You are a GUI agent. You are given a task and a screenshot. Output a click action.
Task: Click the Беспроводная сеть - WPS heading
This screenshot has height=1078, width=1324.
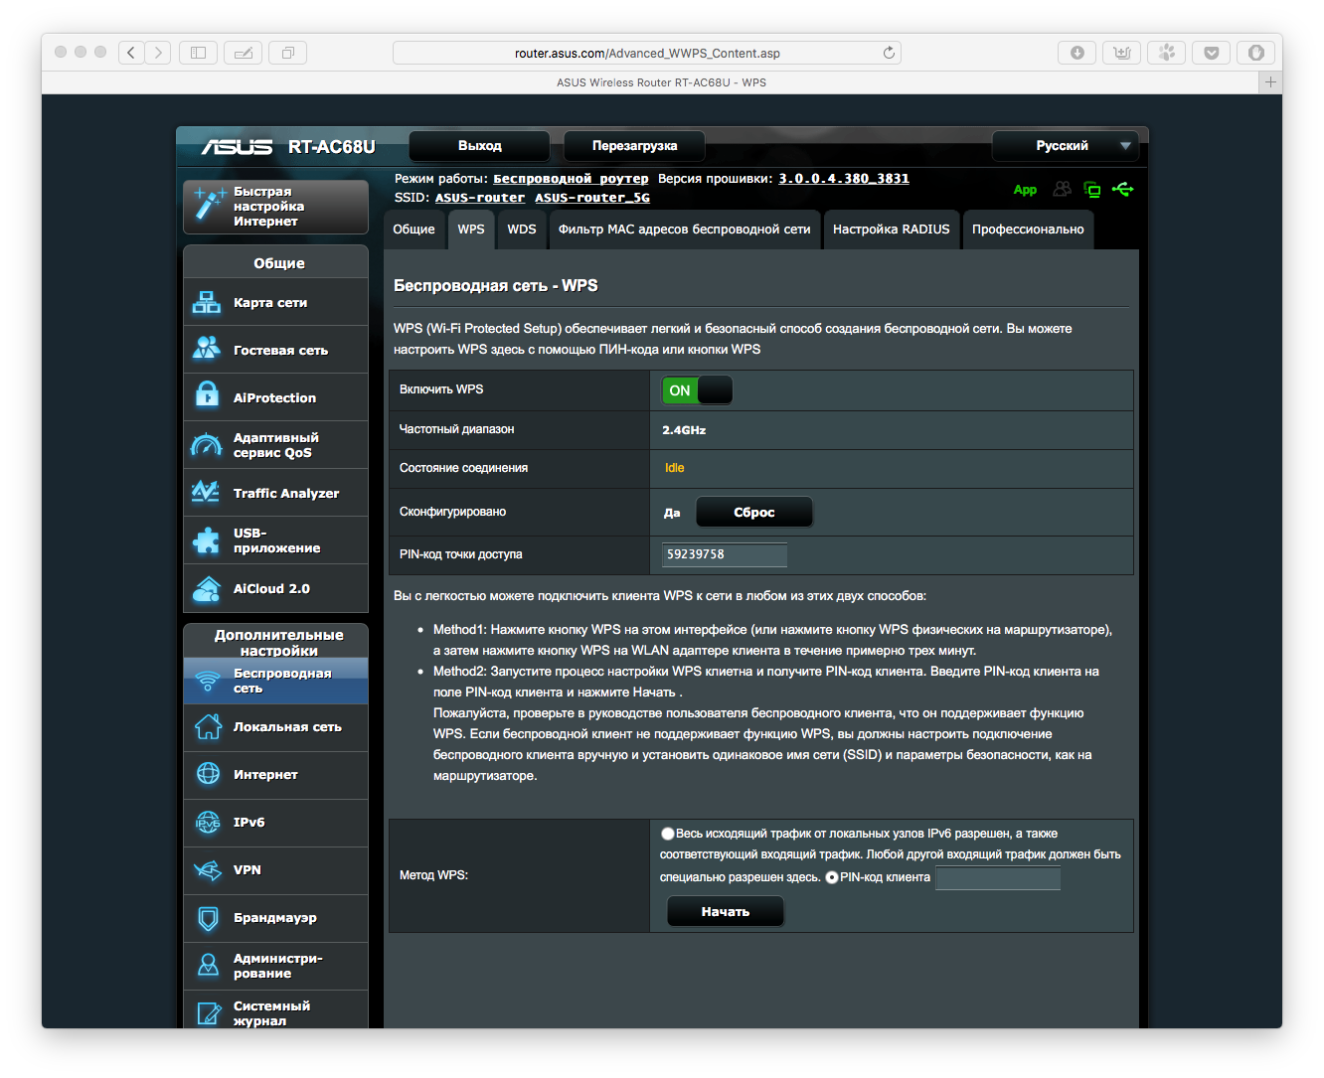[x=496, y=285]
